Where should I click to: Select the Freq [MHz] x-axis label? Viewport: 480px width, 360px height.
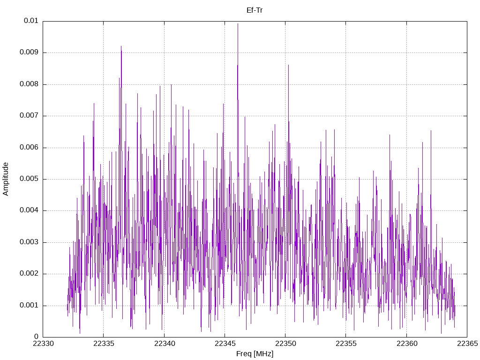pyautogui.click(x=255, y=354)
